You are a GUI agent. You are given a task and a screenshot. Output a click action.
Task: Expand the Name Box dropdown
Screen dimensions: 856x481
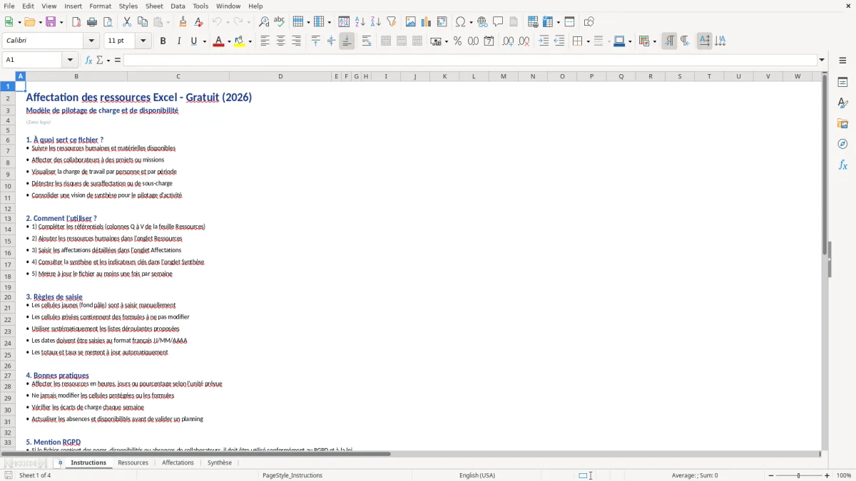click(70, 60)
